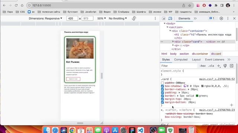This screenshot has width=238, height=133.
Task: Close the DevTools panel
Action: click(234, 18)
